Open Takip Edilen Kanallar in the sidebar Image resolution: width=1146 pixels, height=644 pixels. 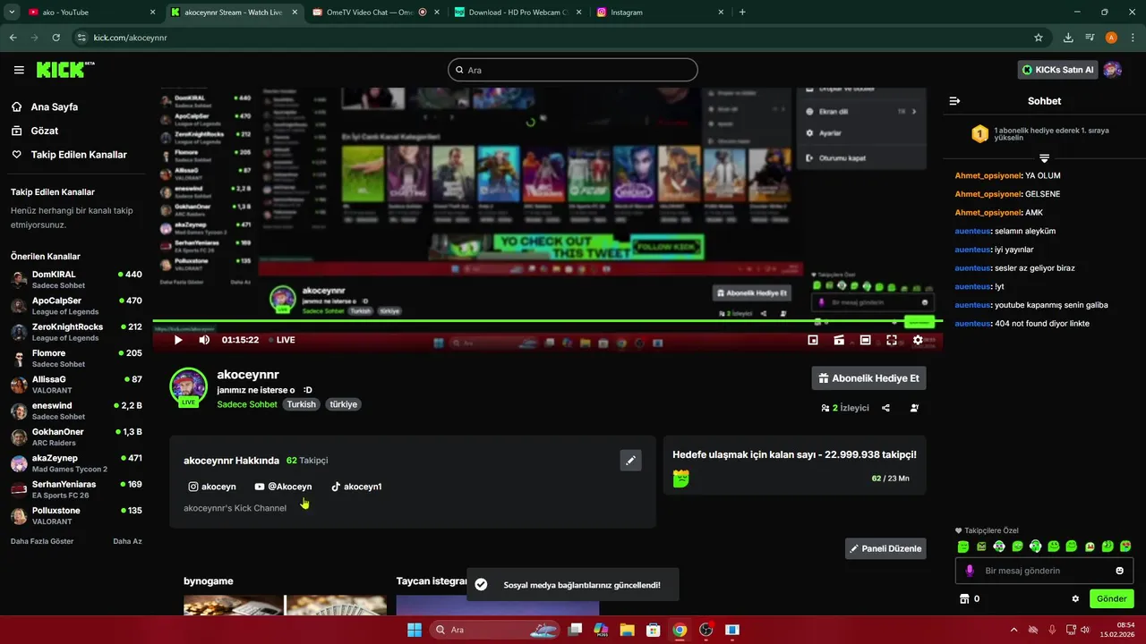pyautogui.click(x=69, y=155)
